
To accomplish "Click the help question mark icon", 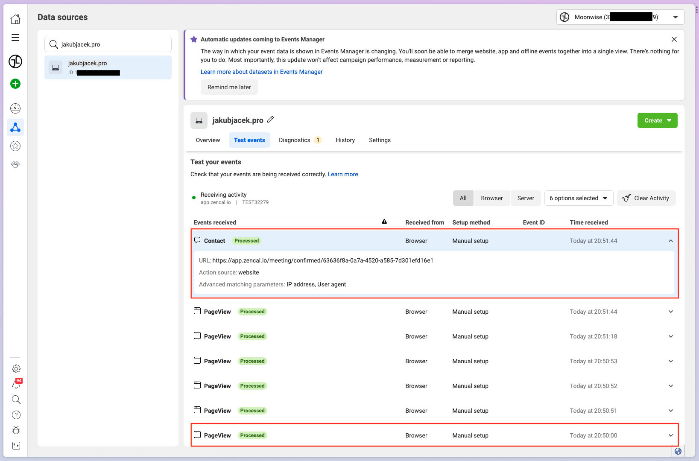I will (x=16, y=414).
